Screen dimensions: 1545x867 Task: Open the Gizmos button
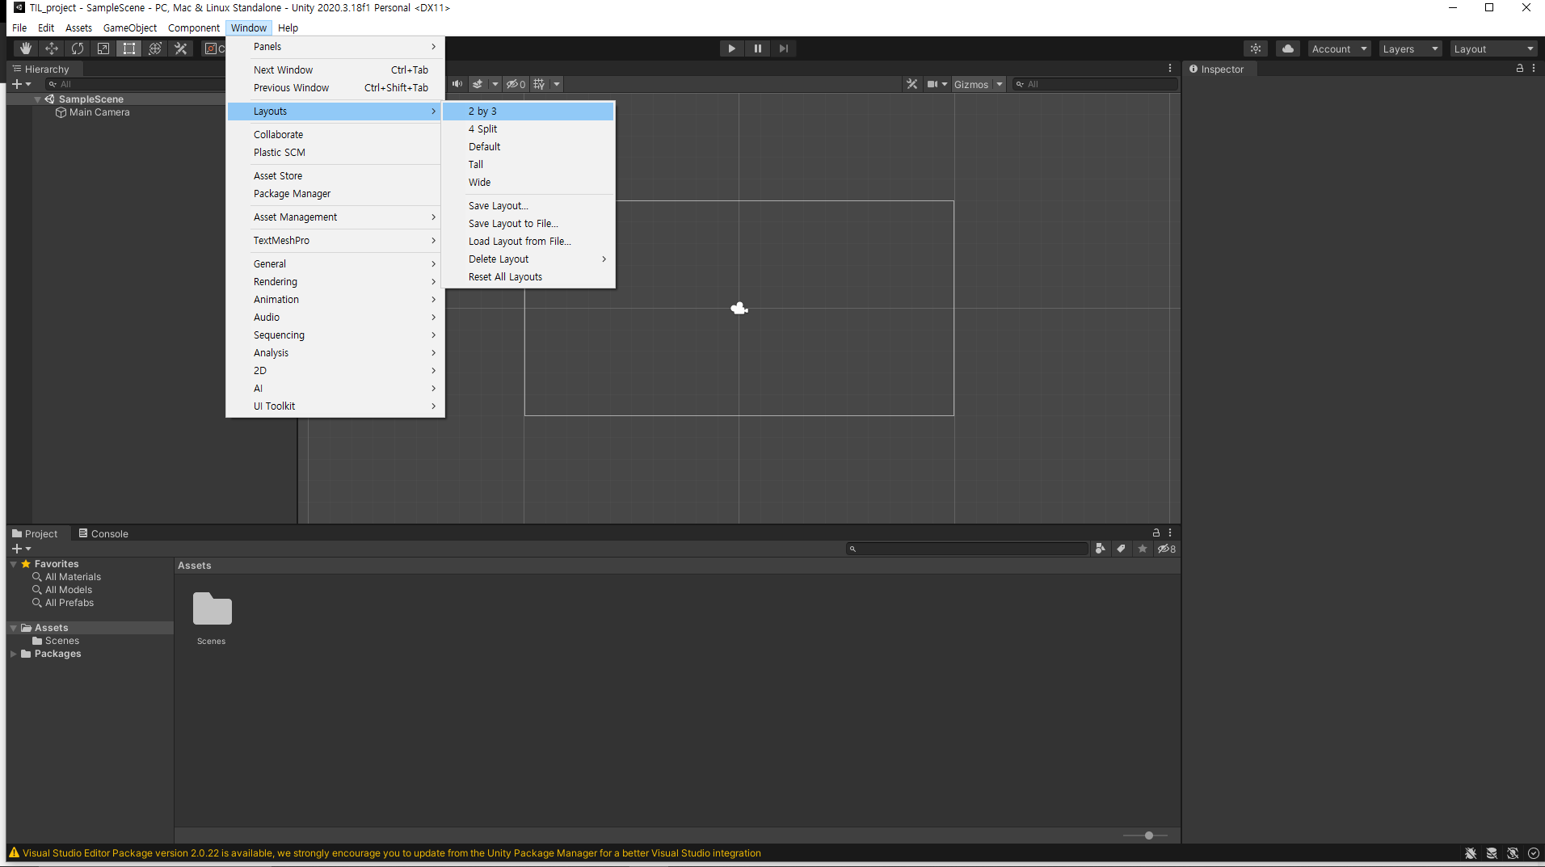[x=971, y=84]
